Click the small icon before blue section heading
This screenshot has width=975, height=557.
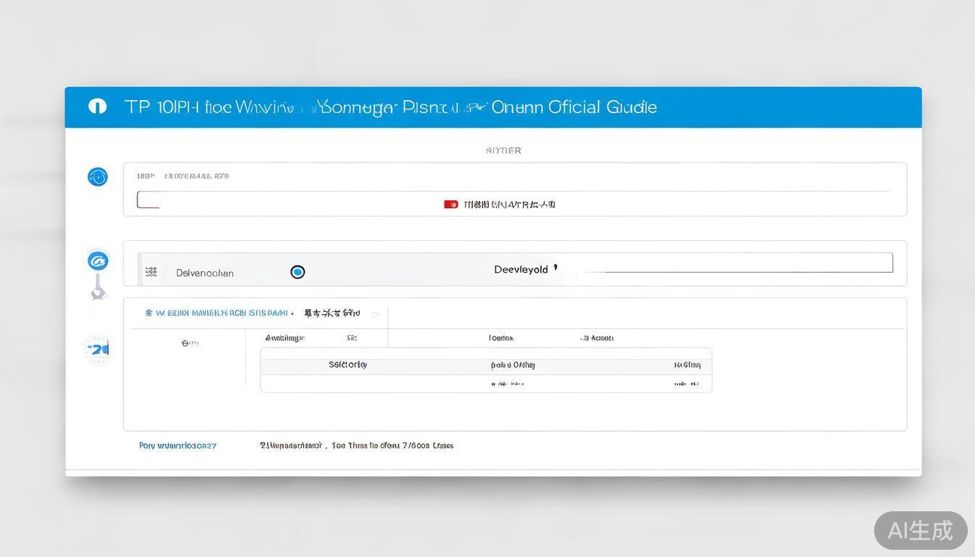coord(149,313)
